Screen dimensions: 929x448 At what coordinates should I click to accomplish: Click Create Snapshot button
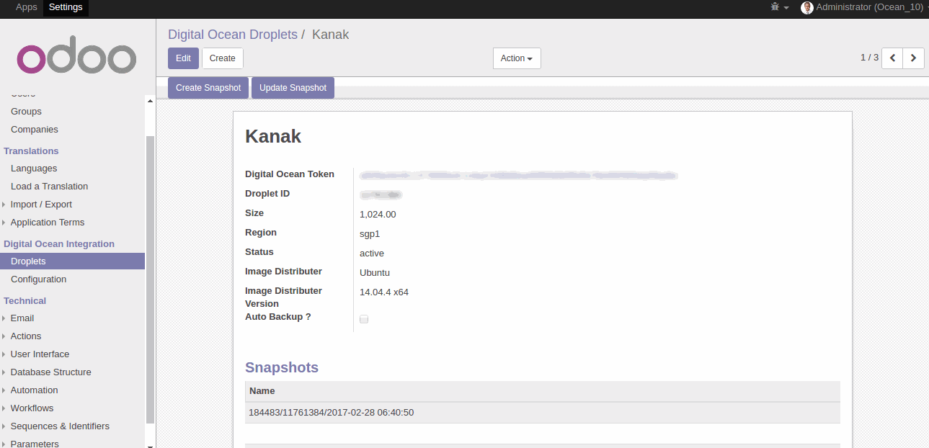pyautogui.click(x=208, y=88)
